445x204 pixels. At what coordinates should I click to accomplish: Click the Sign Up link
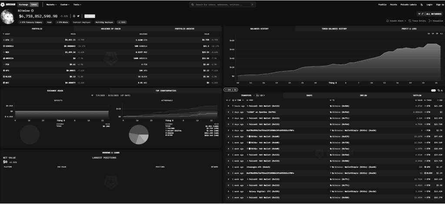440,4
